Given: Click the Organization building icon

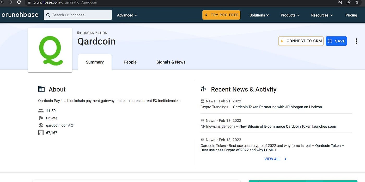Looking at the screenshot, I should pyautogui.click(x=79, y=33).
